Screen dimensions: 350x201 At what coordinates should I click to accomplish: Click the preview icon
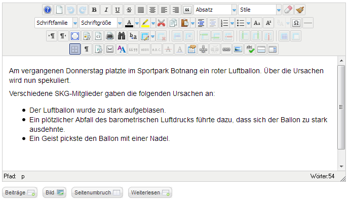point(87,36)
